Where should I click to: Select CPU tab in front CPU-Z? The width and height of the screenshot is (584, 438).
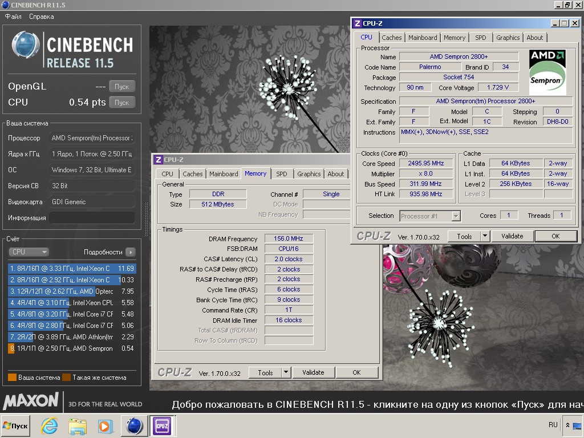(367, 37)
